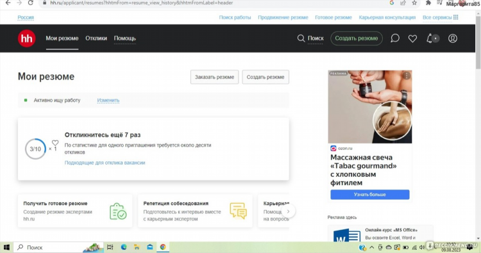Open the 'Помощь' menu item

[125, 38]
